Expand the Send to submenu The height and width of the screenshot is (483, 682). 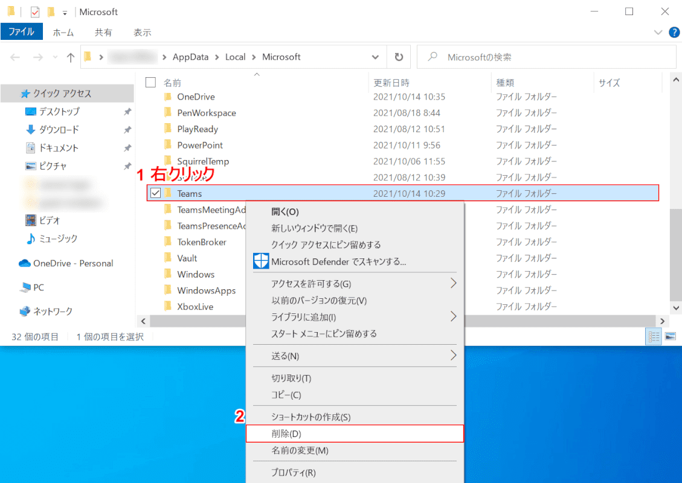click(453, 356)
